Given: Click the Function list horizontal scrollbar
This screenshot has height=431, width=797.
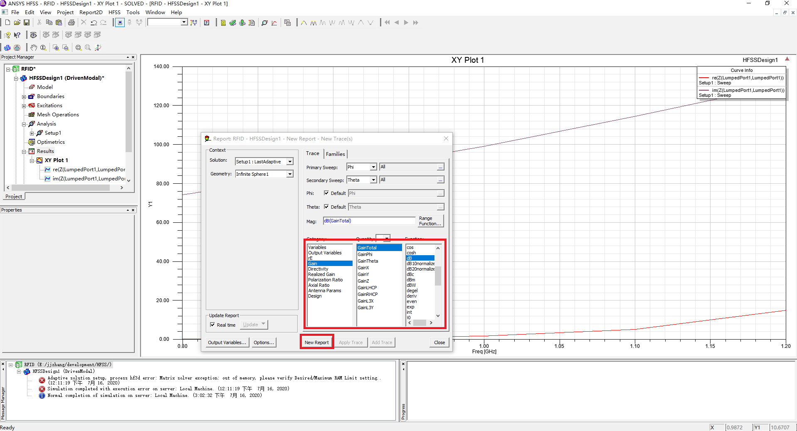Looking at the screenshot, I should pyautogui.click(x=420, y=323).
